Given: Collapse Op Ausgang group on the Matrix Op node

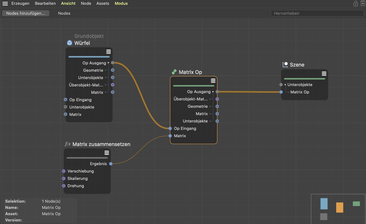Looking at the screenshot, I should point(213,92).
